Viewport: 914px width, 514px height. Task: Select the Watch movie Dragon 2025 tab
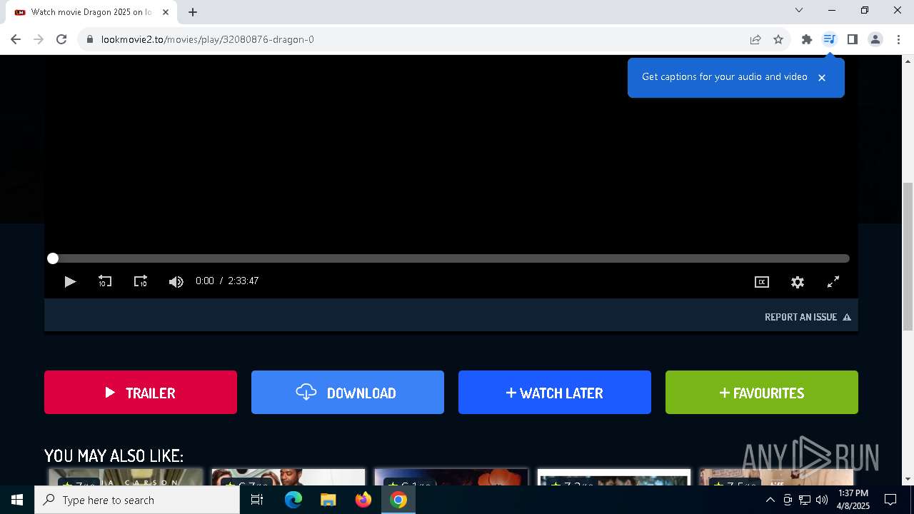pos(91,12)
